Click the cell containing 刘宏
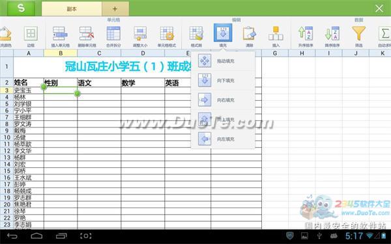This screenshot has width=391, height=244. pos(29,164)
